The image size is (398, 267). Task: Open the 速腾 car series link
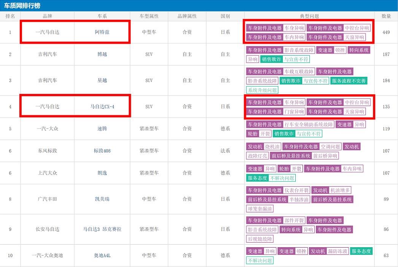[x=102, y=129]
